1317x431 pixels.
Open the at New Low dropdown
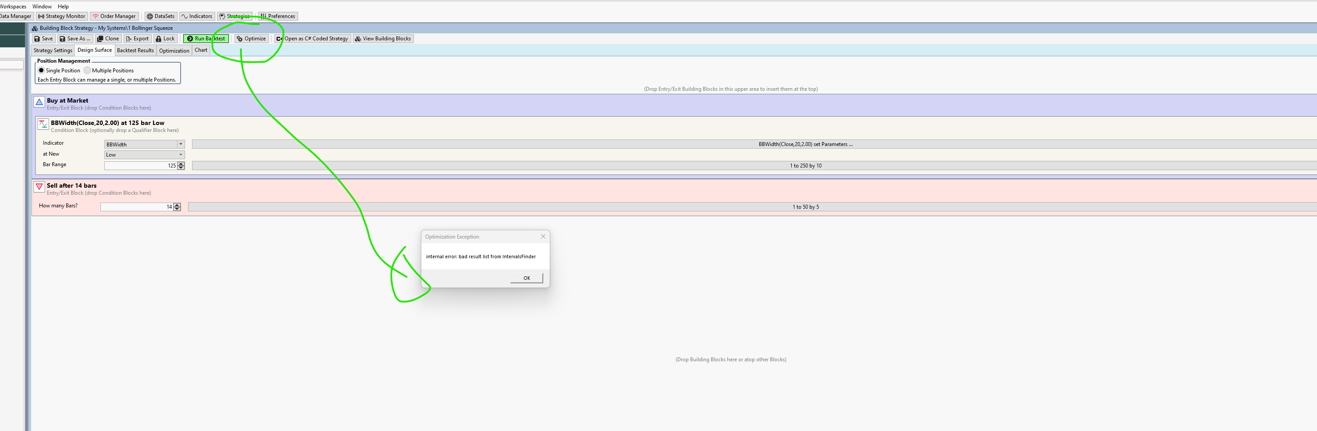coord(181,154)
